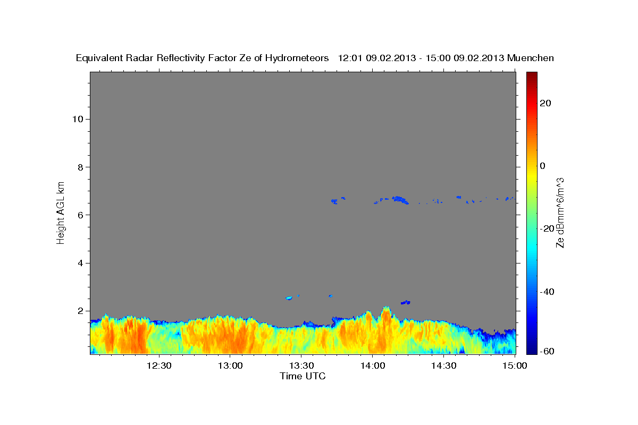Image resolution: width=638 pixels, height=425 pixels.
Task: Click the 'Height AGL km' axis label
Action: click(61, 212)
